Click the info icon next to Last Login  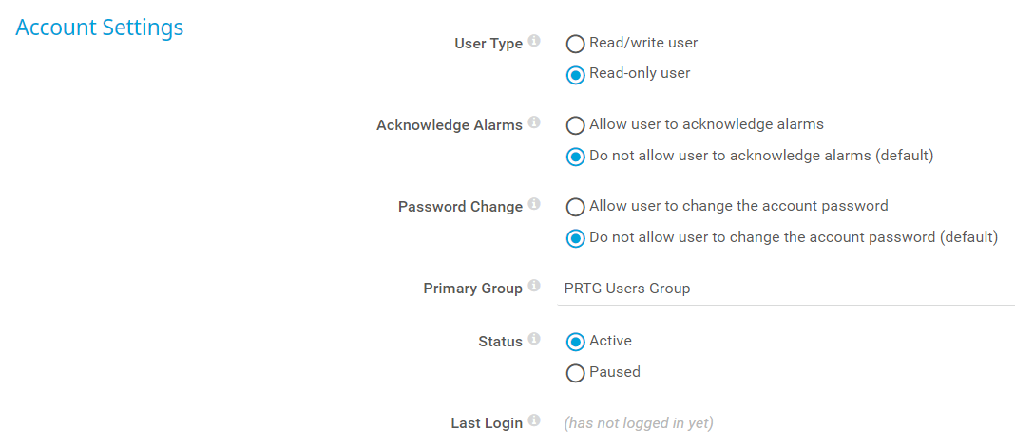tap(534, 421)
